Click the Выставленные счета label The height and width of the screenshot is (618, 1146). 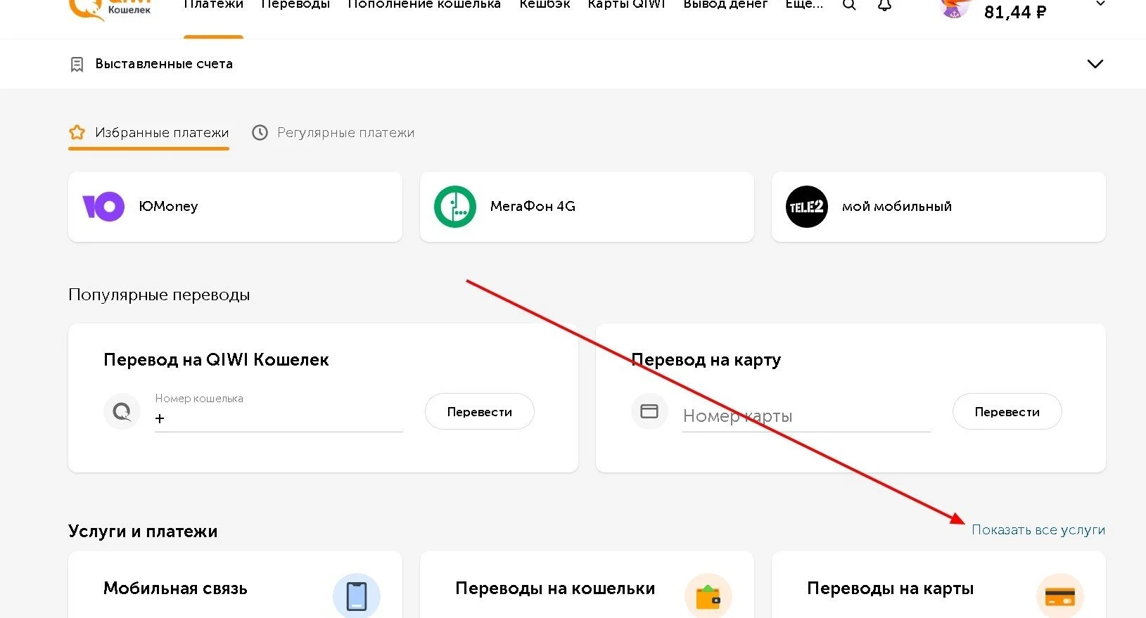(x=164, y=64)
